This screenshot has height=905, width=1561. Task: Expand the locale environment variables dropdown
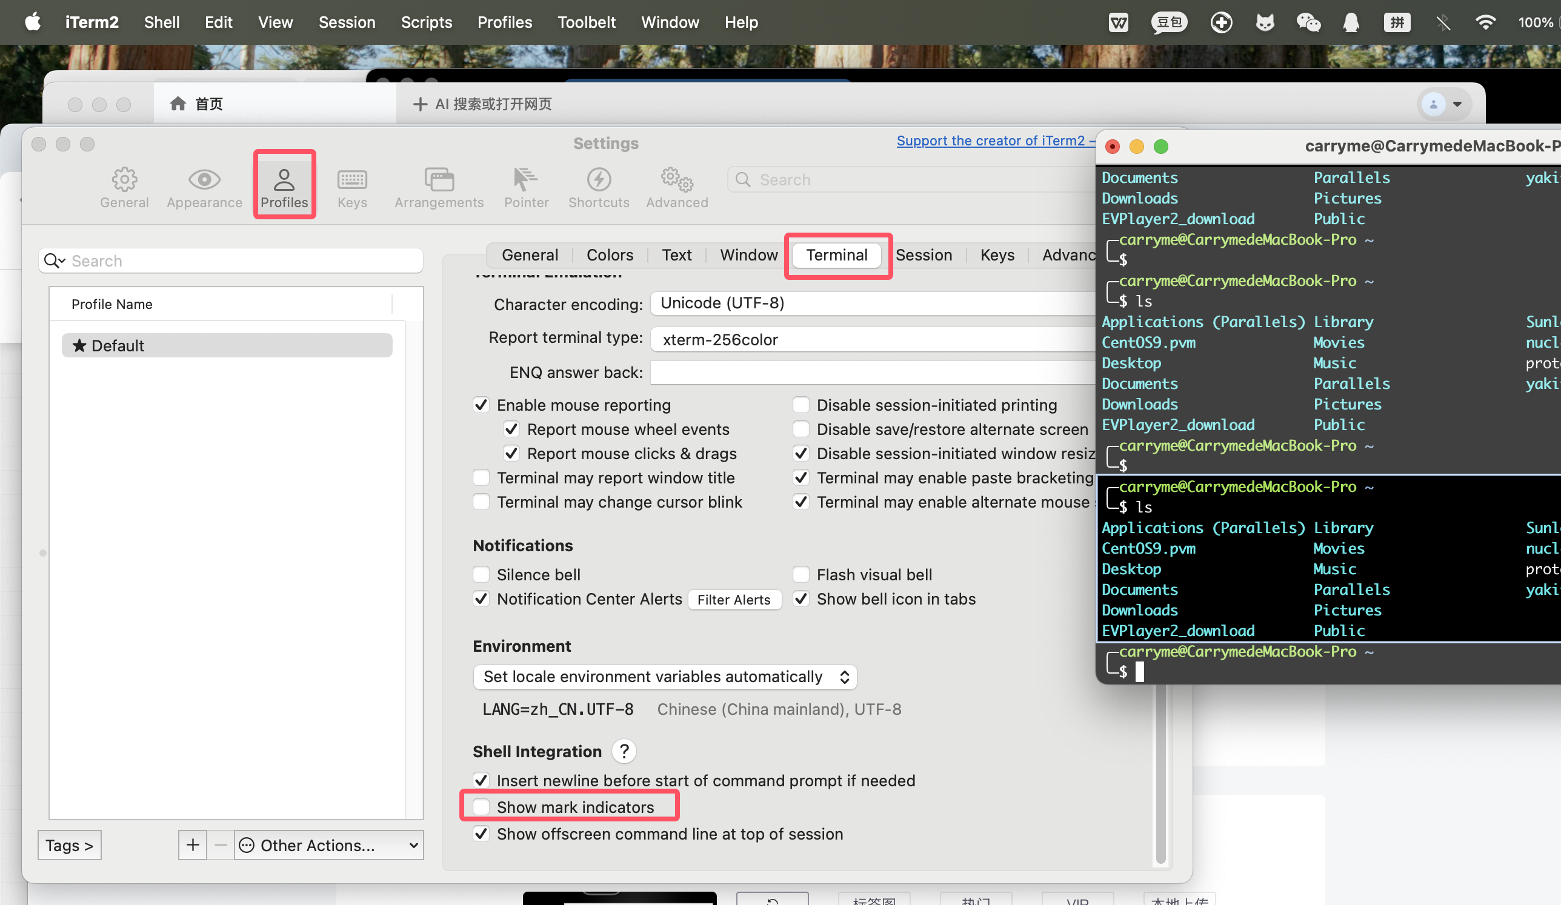point(664,677)
